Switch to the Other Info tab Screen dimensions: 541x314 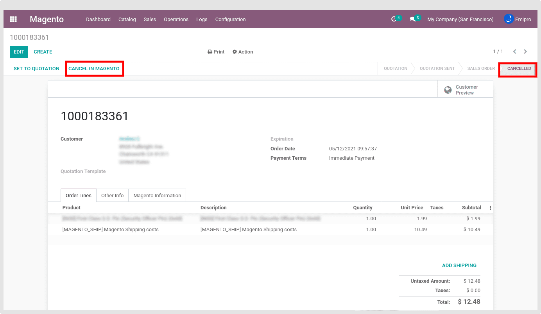112,195
